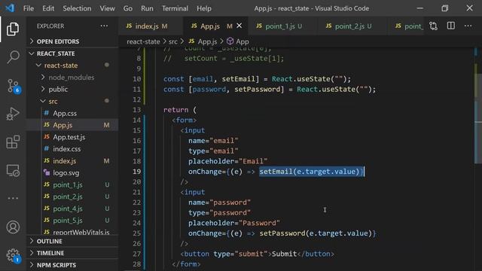Open the Selection menu
The height and width of the screenshot is (271, 482).
[77, 8]
